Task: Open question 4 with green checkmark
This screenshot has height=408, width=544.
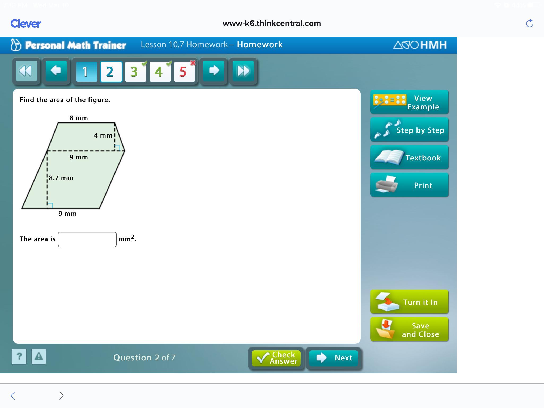Action: [x=160, y=71]
